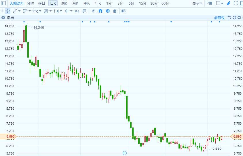
Task: Expand the range tool dropdown arrow
Action: tap(61, 11)
